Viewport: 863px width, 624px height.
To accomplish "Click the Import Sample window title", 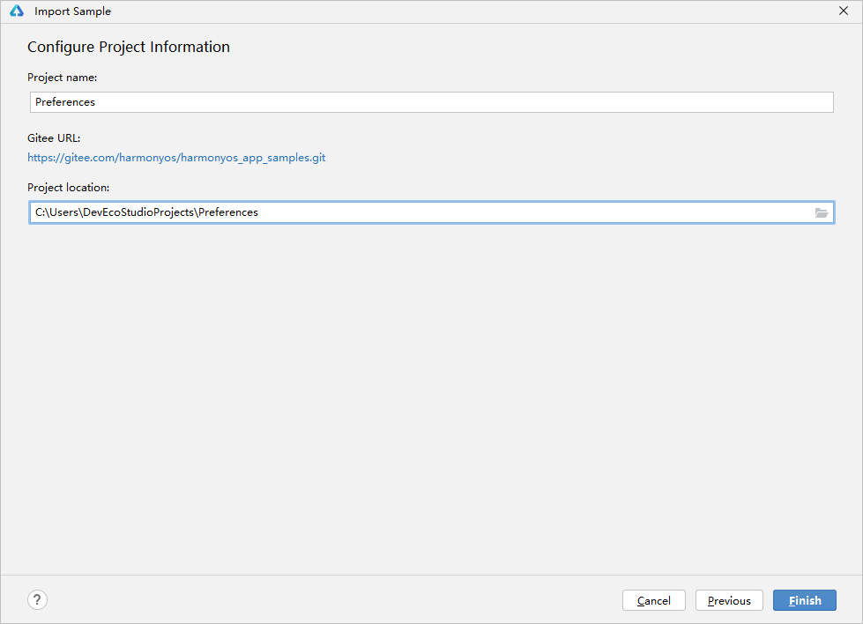I will click(72, 11).
